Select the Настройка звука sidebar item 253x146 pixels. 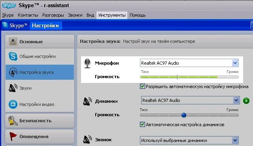pyautogui.click(x=40, y=72)
